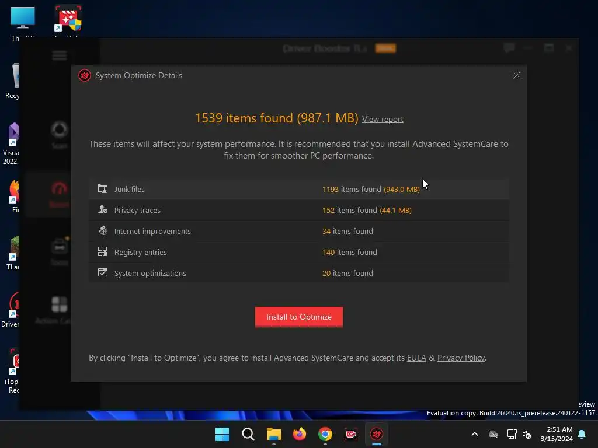
Task: Click the 34 items found value
Action: click(x=348, y=231)
